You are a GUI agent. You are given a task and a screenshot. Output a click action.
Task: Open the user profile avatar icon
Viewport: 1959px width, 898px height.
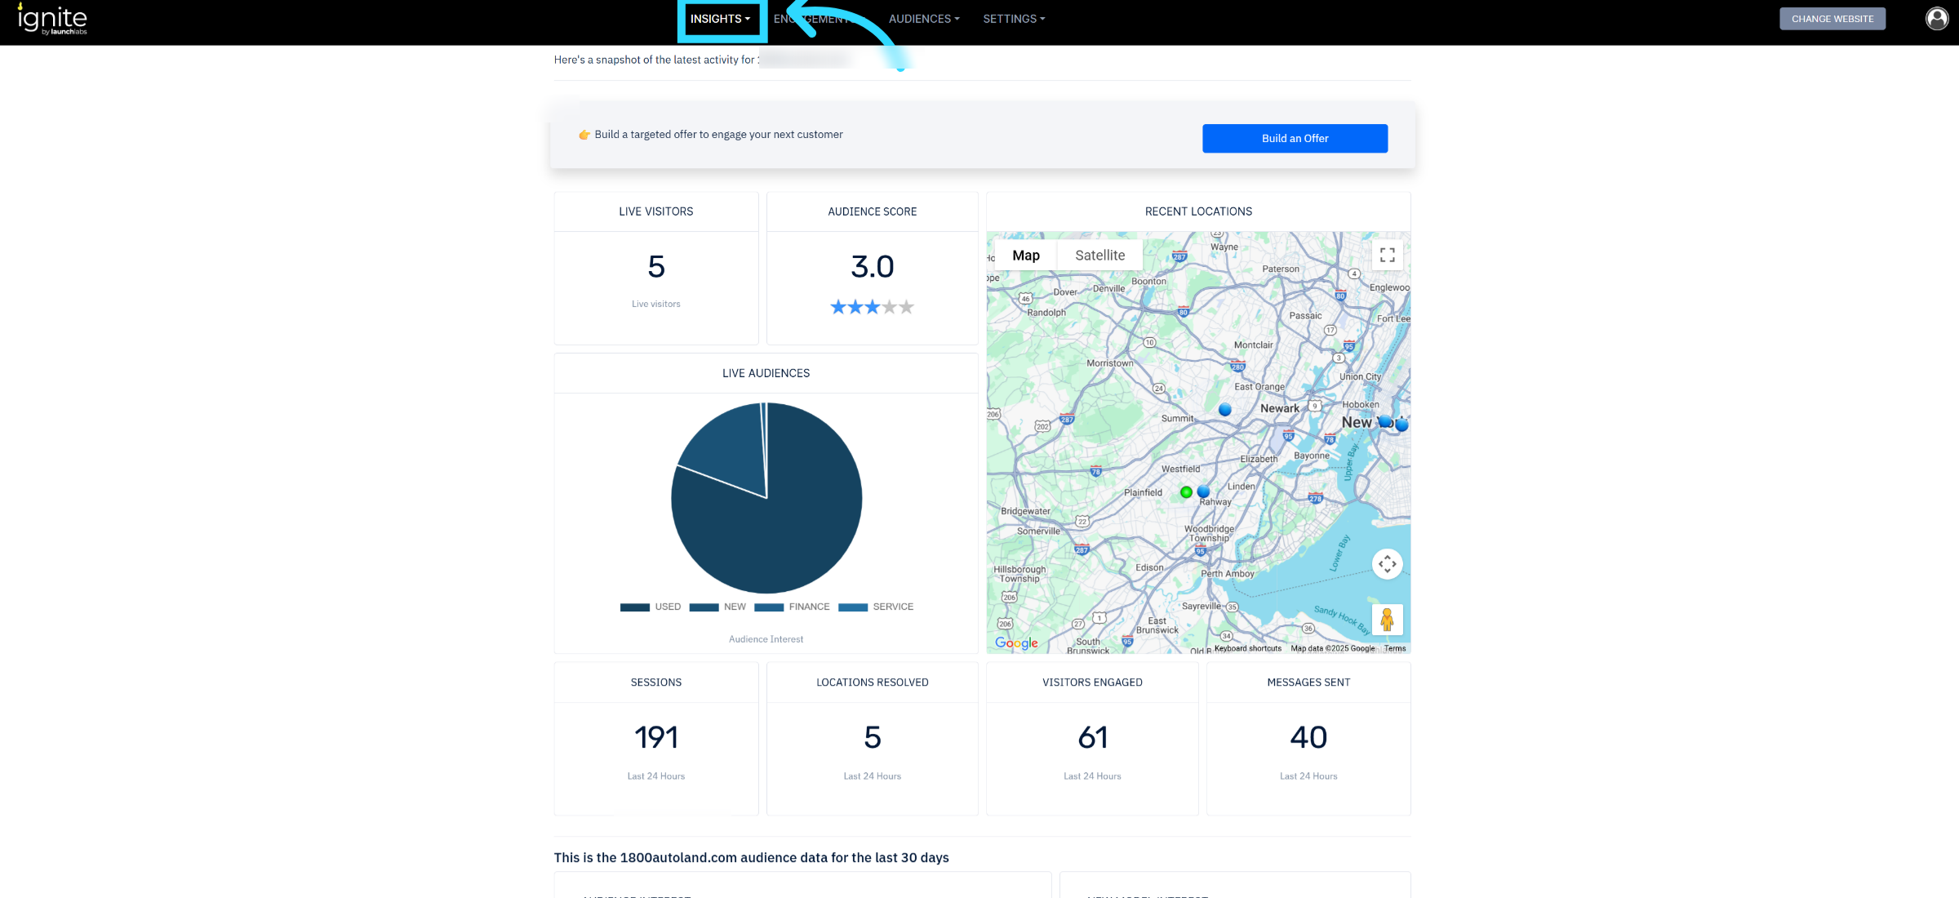click(x=1936, y=19)
